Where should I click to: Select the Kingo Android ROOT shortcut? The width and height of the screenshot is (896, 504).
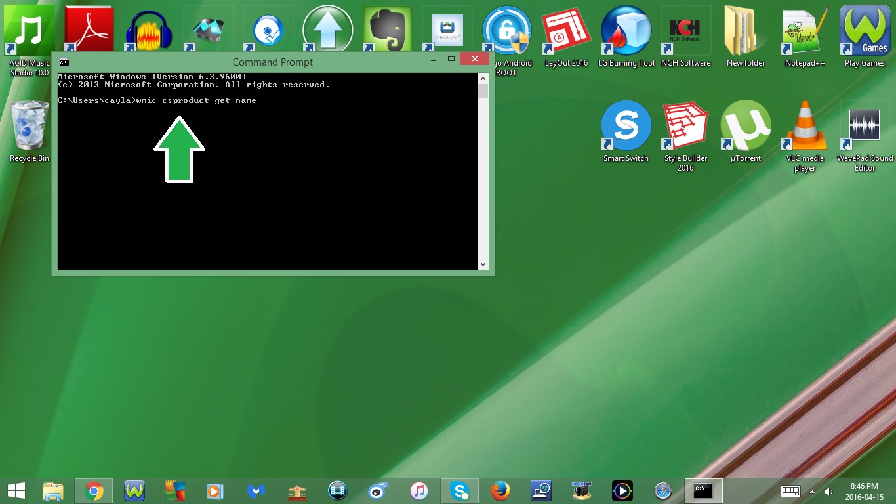506,39
